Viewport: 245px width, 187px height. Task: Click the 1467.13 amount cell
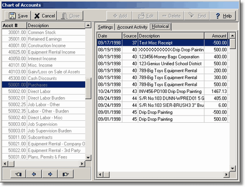(x=216, y=91)
